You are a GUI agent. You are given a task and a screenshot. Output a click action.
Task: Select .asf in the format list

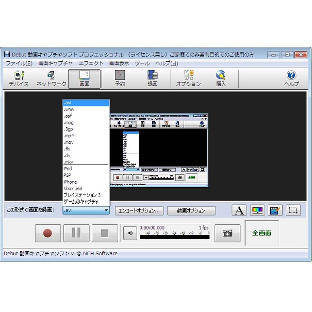(86, 116)
